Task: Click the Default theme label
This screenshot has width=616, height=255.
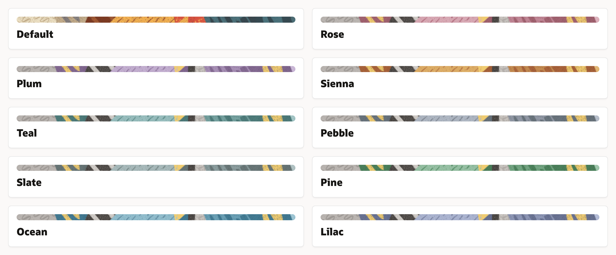Action: [x=35, y=34]
